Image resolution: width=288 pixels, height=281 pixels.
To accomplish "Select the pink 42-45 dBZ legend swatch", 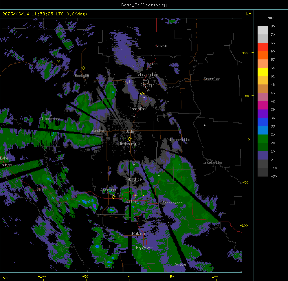I will [x=263, y=97].
